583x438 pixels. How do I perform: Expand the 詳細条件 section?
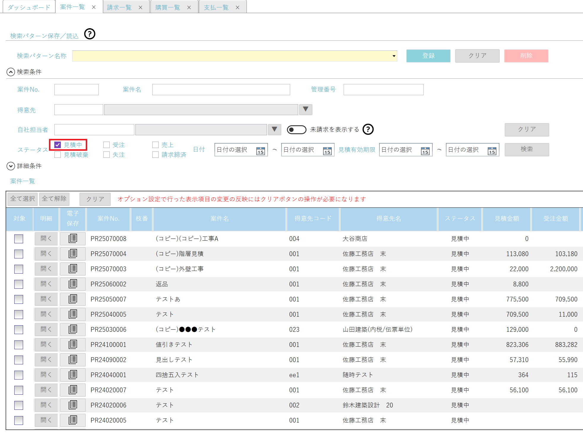[11, 166]
